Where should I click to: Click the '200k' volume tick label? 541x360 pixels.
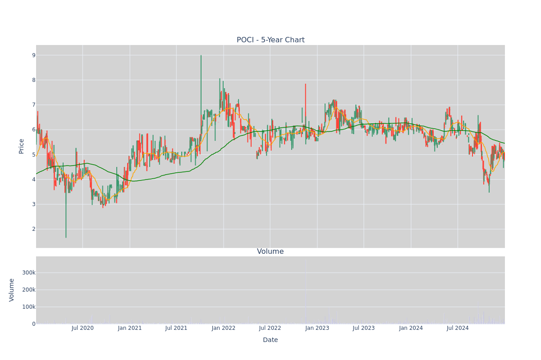click(29, 290)
